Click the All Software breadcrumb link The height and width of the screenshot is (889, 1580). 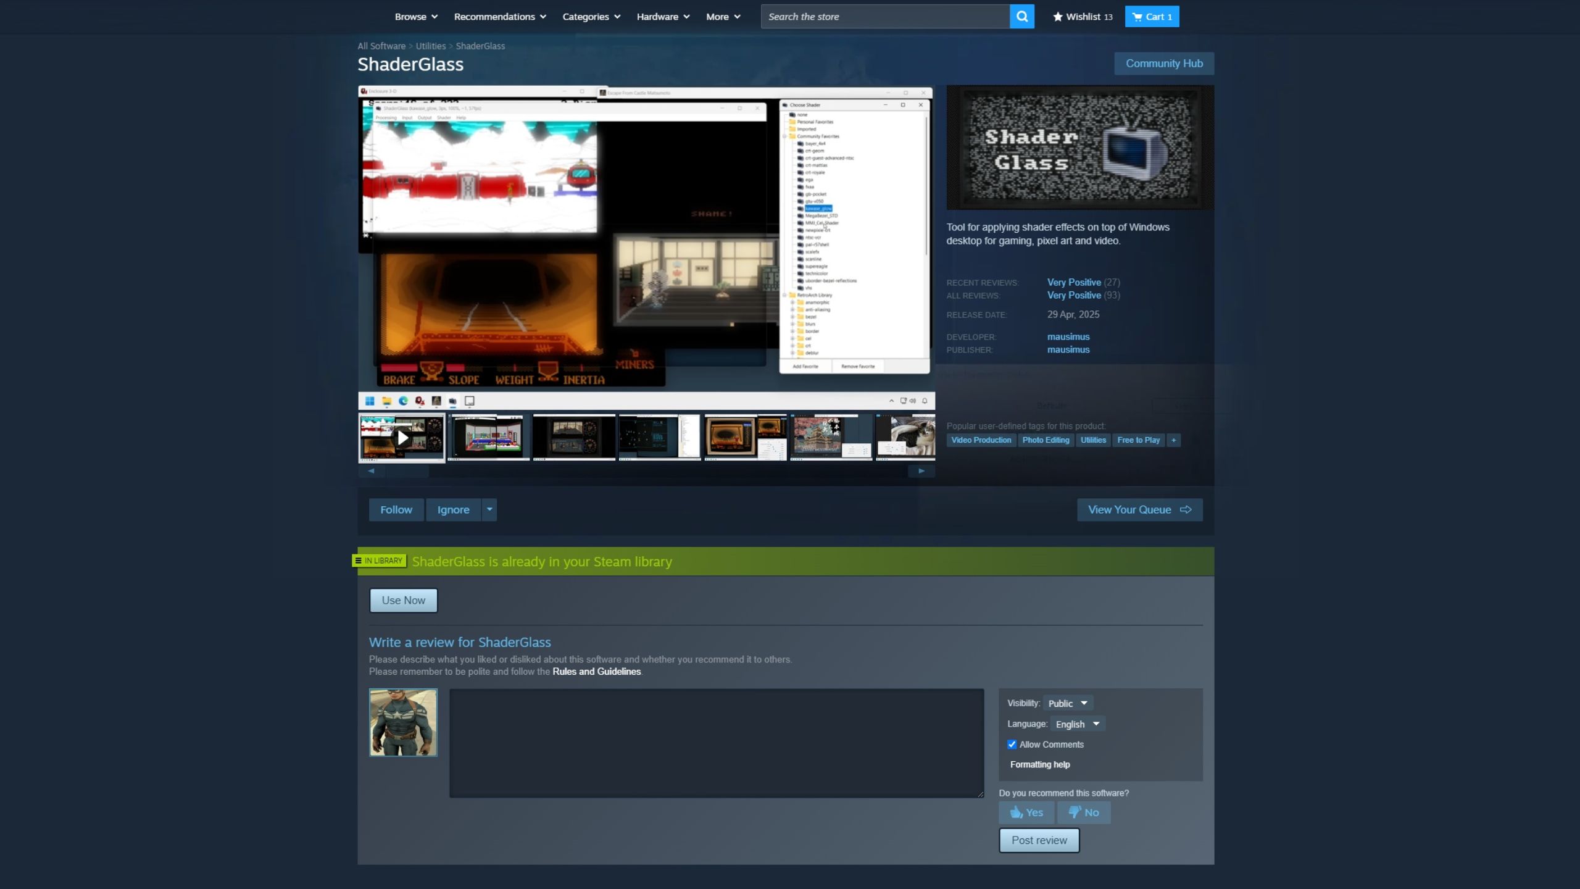[381, 46]
